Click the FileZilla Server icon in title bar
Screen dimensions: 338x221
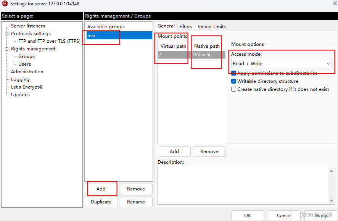click(4, 4)
